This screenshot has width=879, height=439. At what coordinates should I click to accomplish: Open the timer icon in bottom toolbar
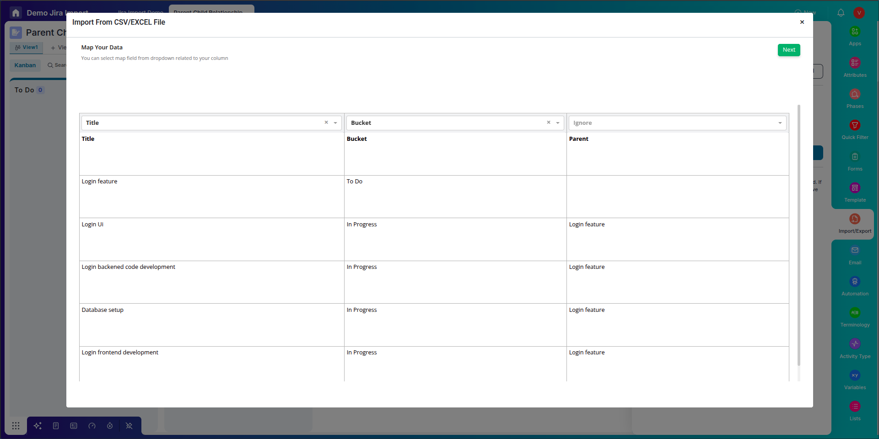pos(110,426)
